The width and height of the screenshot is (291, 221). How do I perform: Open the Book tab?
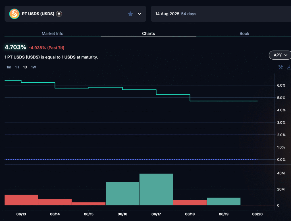(x=244, y=34)
